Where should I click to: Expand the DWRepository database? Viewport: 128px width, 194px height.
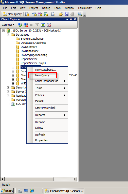13,51
